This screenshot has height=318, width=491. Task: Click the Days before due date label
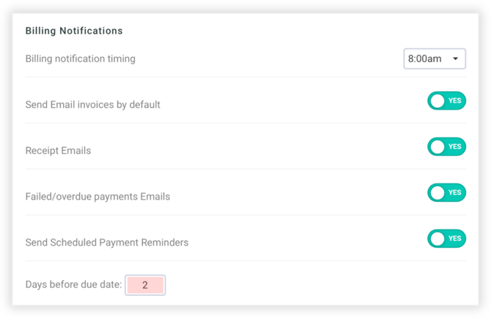73,285
